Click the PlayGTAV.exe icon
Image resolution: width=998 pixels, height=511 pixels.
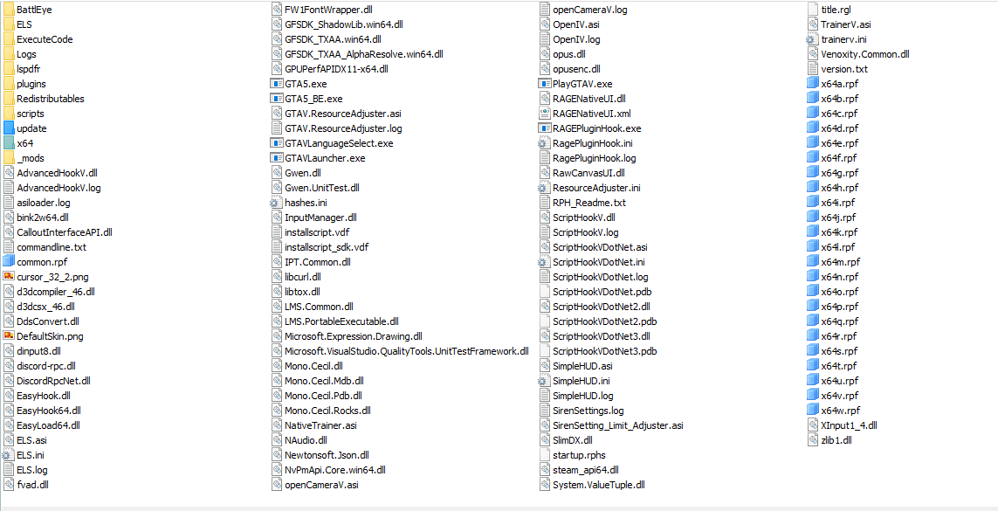click(544, 84)
